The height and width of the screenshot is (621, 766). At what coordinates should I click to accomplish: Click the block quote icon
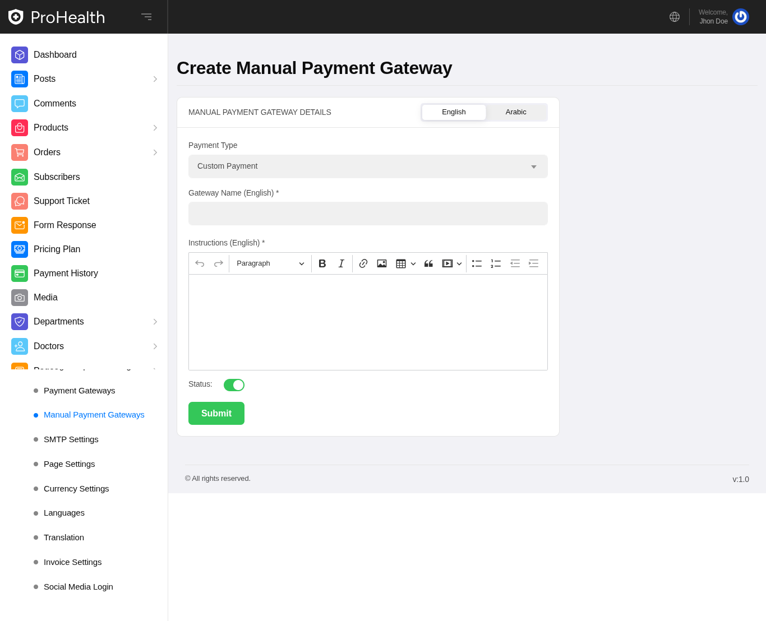point(428,263)
